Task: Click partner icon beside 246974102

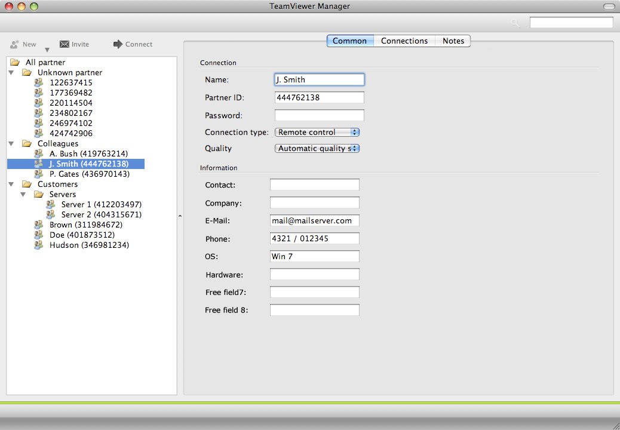Action: pos(39,123)
